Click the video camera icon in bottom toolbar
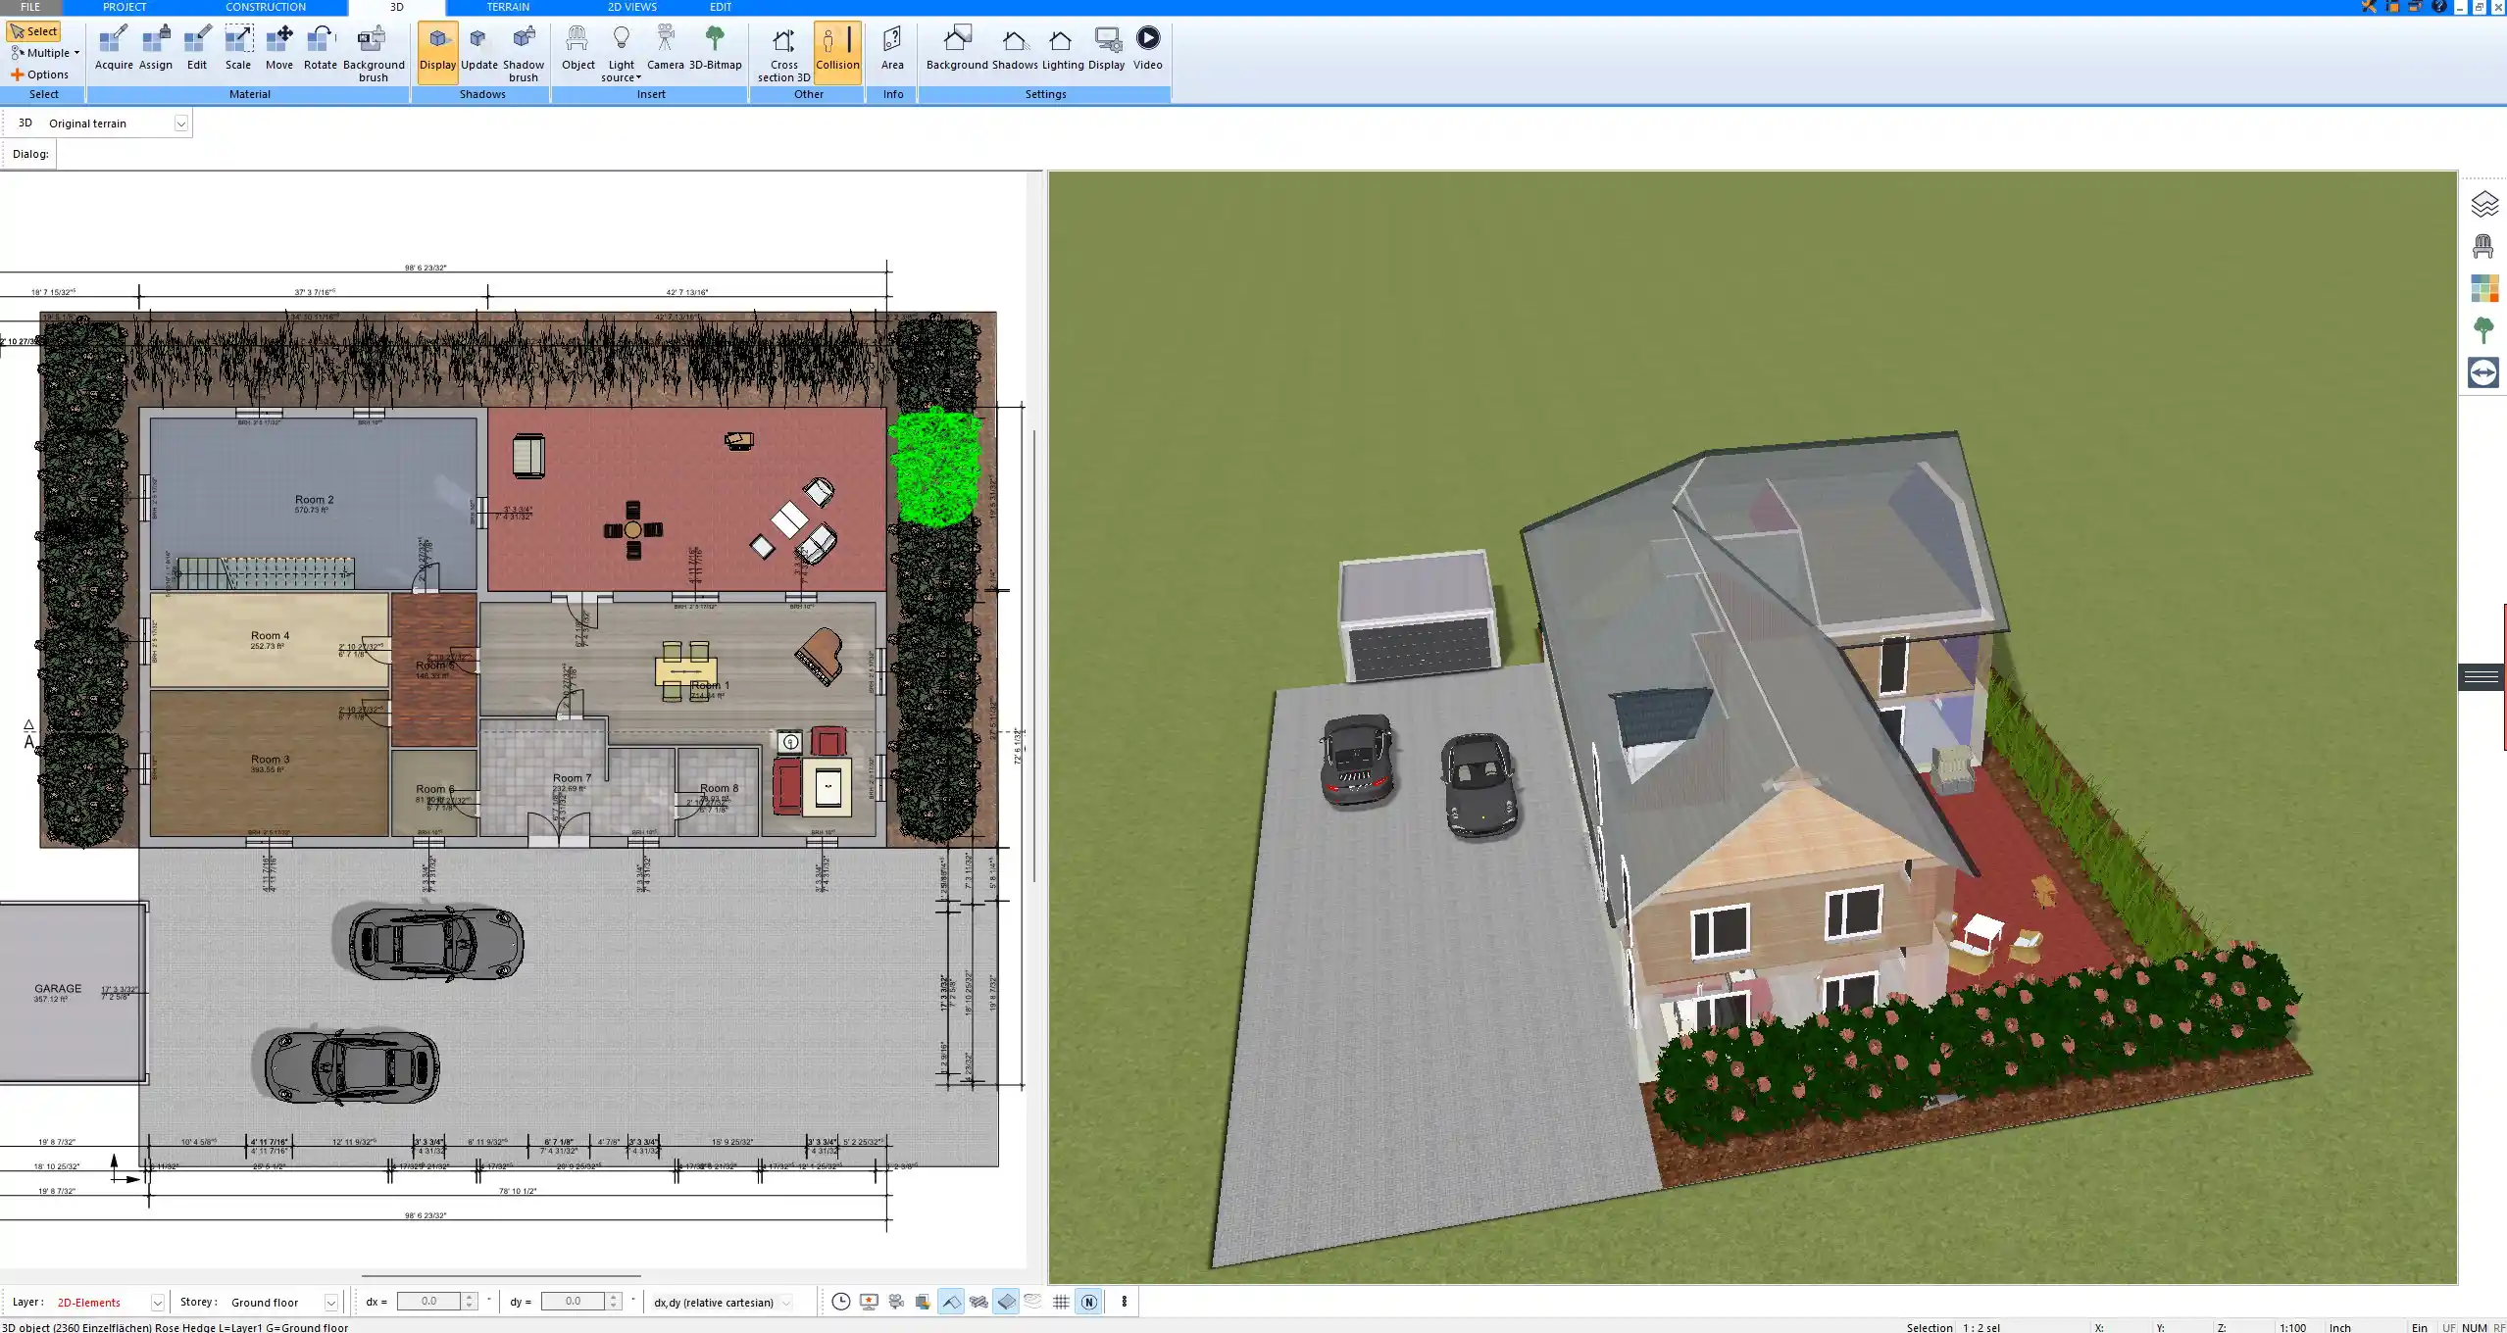 coord(896,1302)
